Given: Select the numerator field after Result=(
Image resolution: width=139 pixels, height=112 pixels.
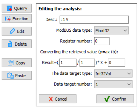Looking at the screenshot, I should click(x=68, y=63).
